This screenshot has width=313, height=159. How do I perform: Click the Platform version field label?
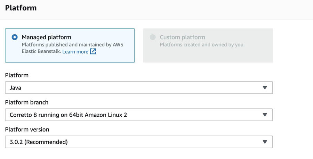(27, 129)
